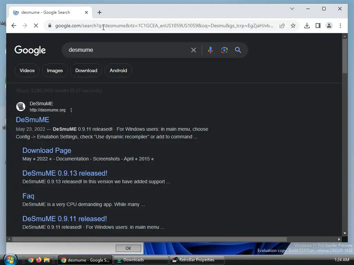Select desmume - Google S... taskbar button

(x=85, y=260)
